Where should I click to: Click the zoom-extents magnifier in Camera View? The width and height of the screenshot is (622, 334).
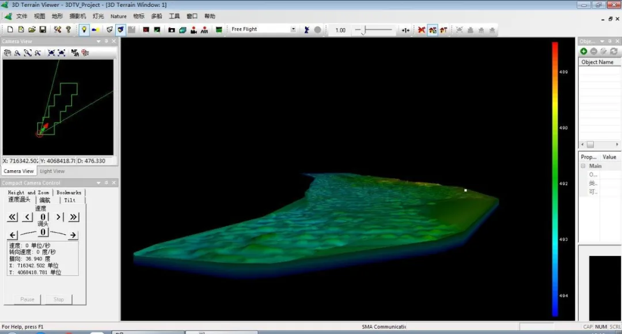pos(28,53)
